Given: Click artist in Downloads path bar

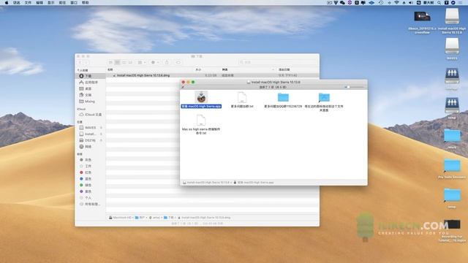Looking at the screenshot, I should (154, 218).
